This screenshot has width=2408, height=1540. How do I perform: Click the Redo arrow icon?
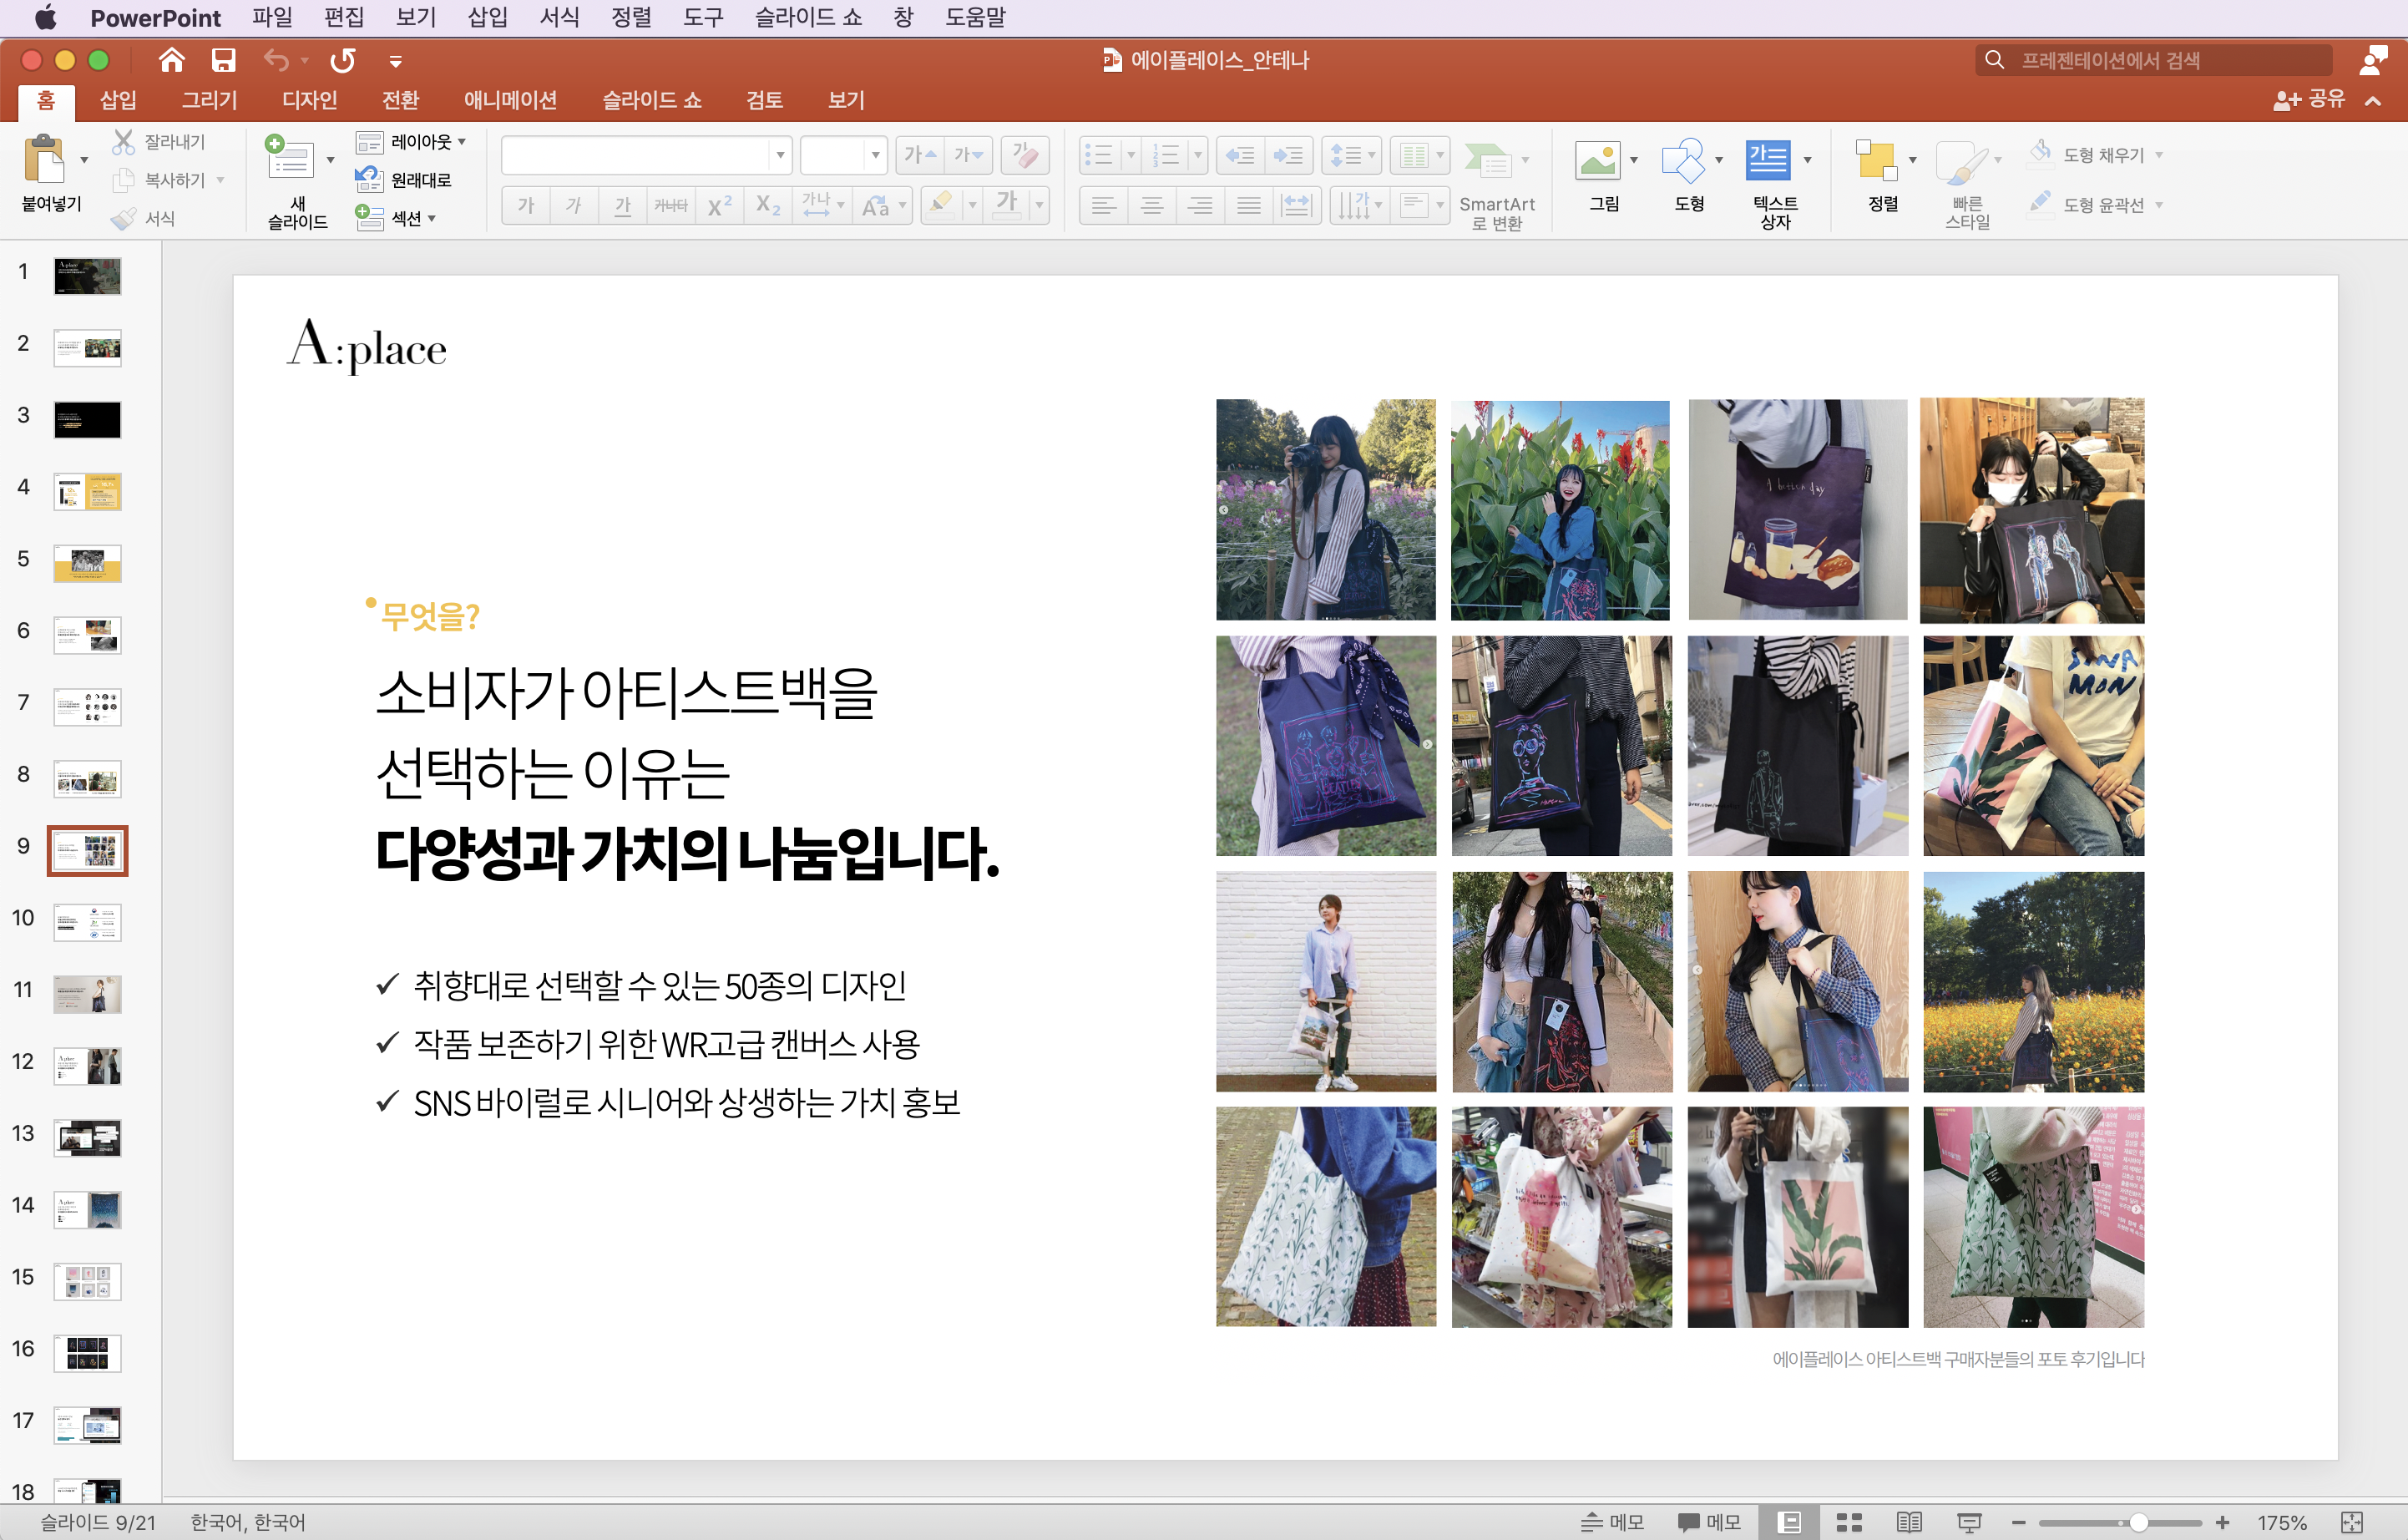[343, 60]
